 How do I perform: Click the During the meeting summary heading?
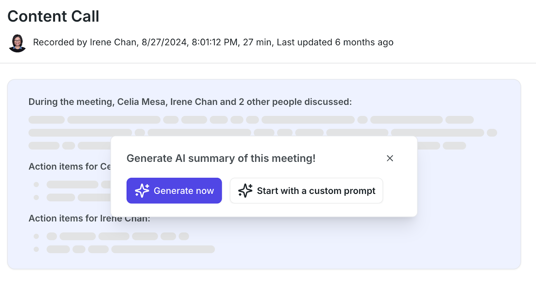[190, 102]
